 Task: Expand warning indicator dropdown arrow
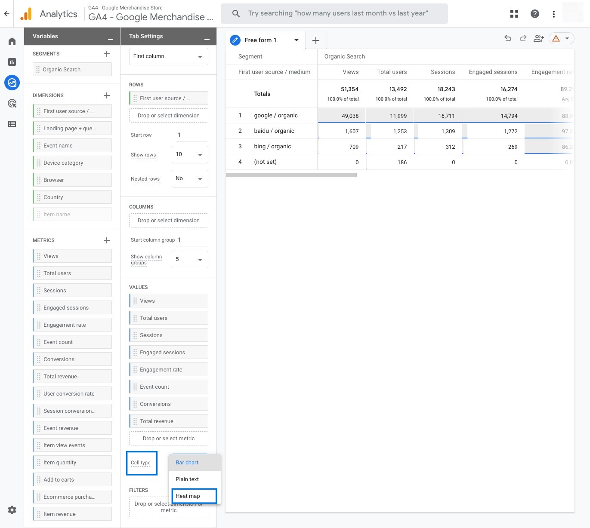click(567, 38)
